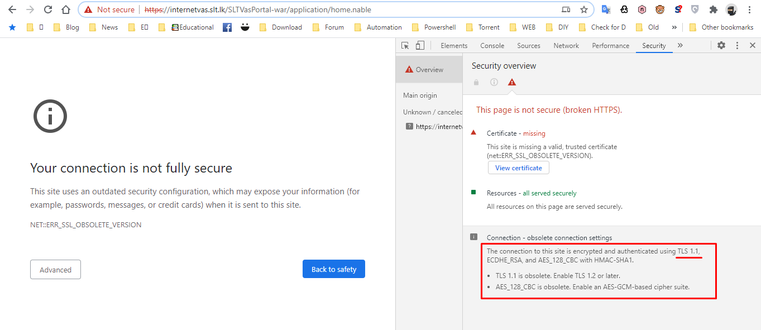Select the inspect element cursor icon
This screenshot has height=330, width=761.
coord(405,46)
